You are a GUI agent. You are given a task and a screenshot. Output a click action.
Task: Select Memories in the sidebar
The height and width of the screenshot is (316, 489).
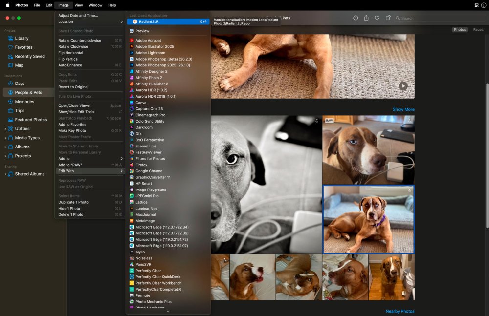click(24, 102)
